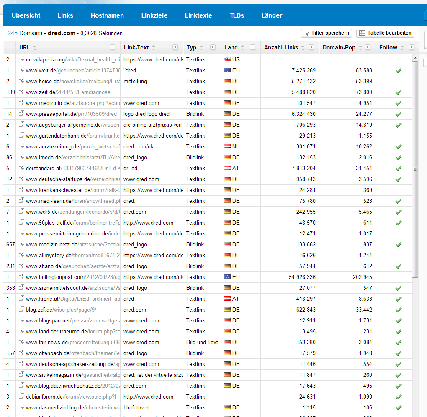Remove the Link-Text column via its x icon
This screenshot has width=427, height=417.
tap(175, 47)
